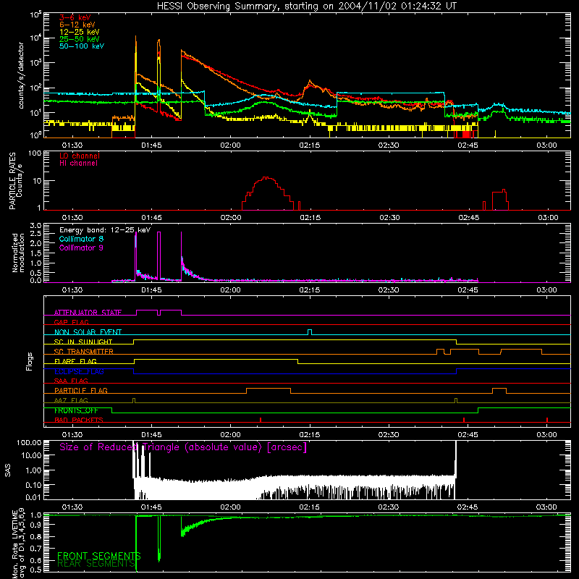Click the Flags panel axis label
The height and width of the screenshot is (579, 579).
(x=29, y=361)
